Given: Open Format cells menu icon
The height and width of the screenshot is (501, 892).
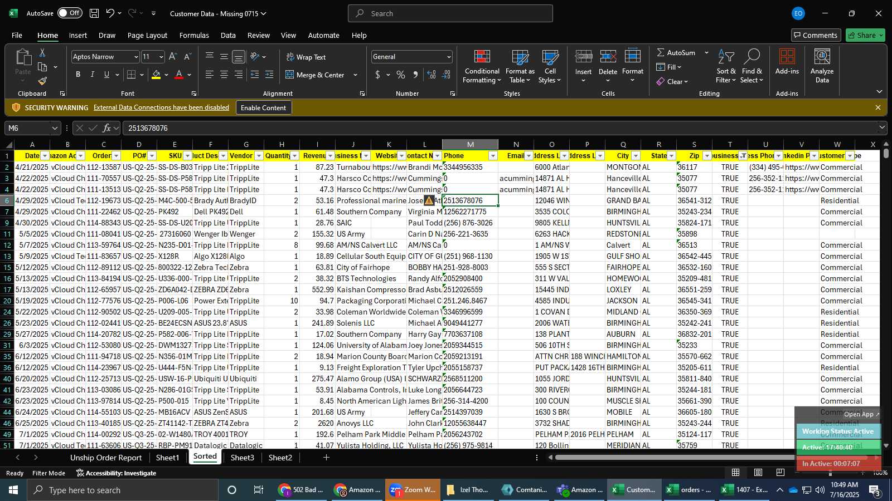Looking at the screenshot, I should 632,57.
